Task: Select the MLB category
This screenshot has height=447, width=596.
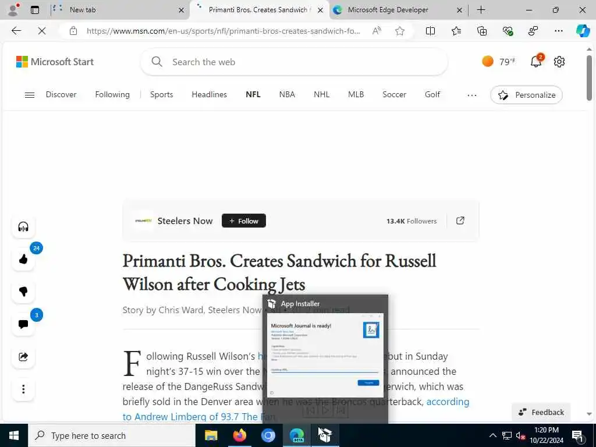Action: (x=356, y=94)
